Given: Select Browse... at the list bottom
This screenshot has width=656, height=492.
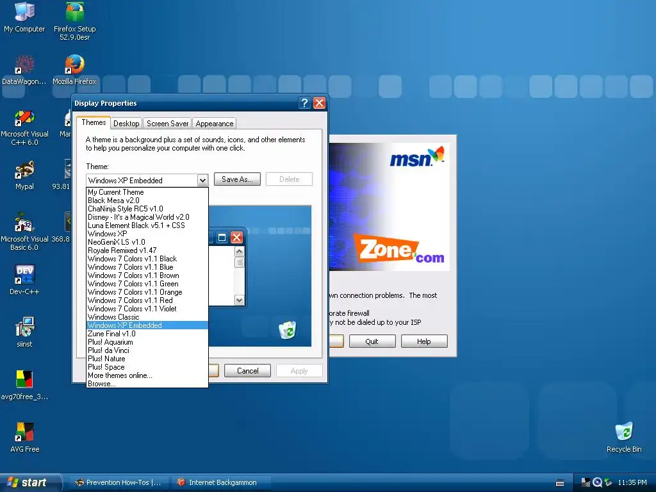Looking at the screenshot, I should pos(147,384).
